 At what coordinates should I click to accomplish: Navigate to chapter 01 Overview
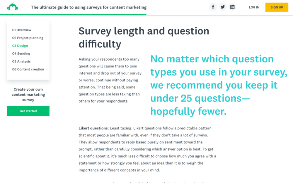22,30
